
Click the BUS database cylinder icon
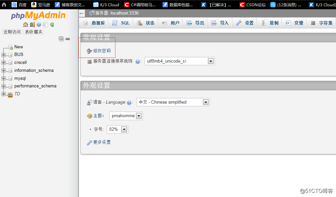10,55
